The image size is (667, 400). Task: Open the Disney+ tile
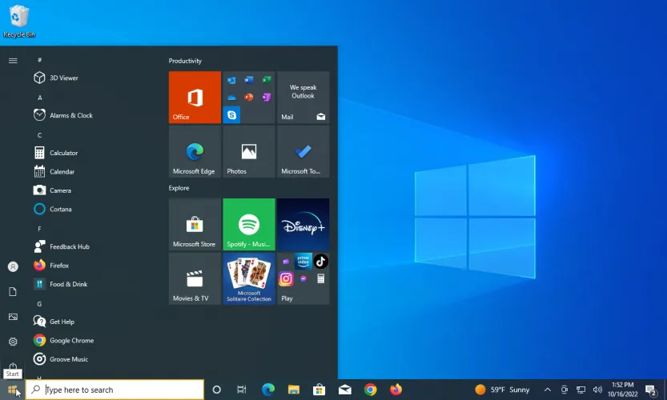[303, 224]
